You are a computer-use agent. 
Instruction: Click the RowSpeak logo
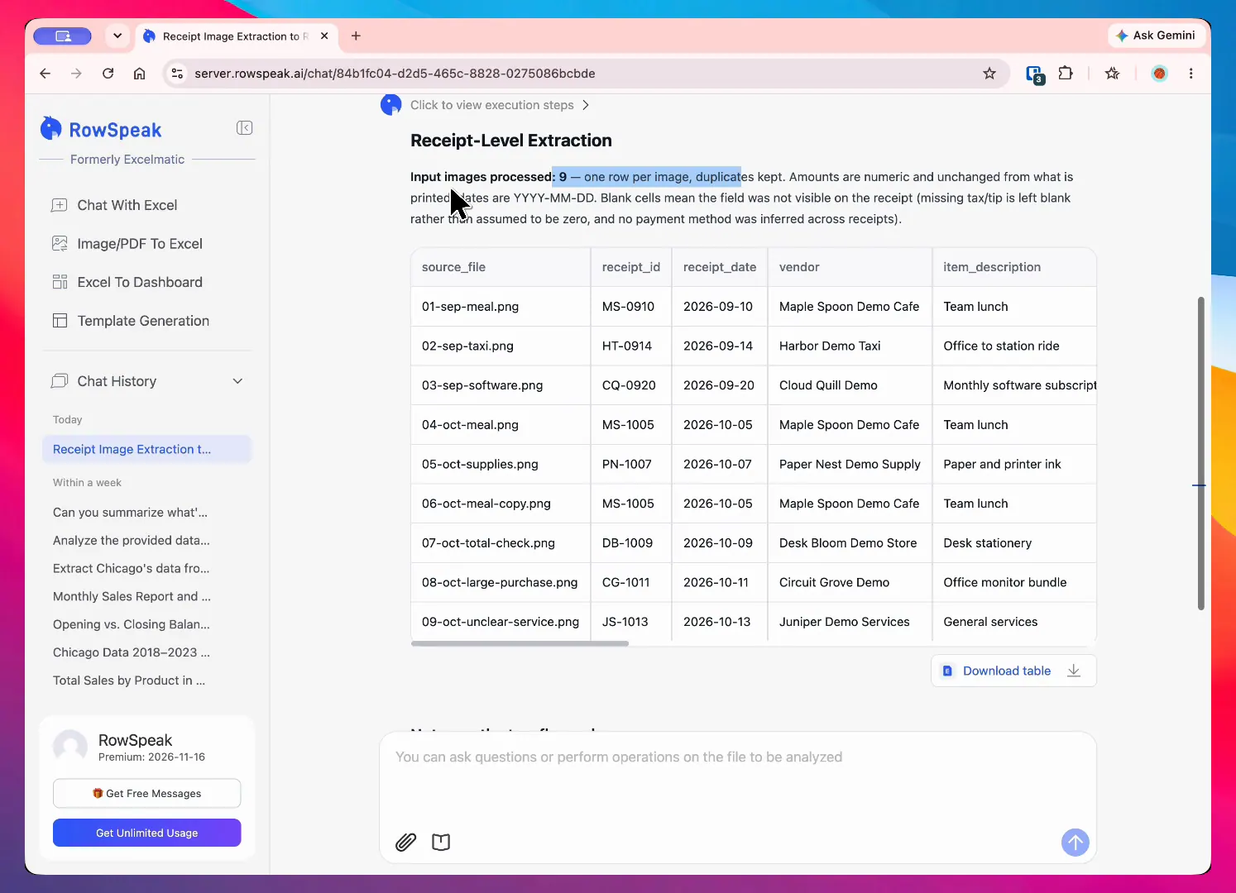coord(101,129)
